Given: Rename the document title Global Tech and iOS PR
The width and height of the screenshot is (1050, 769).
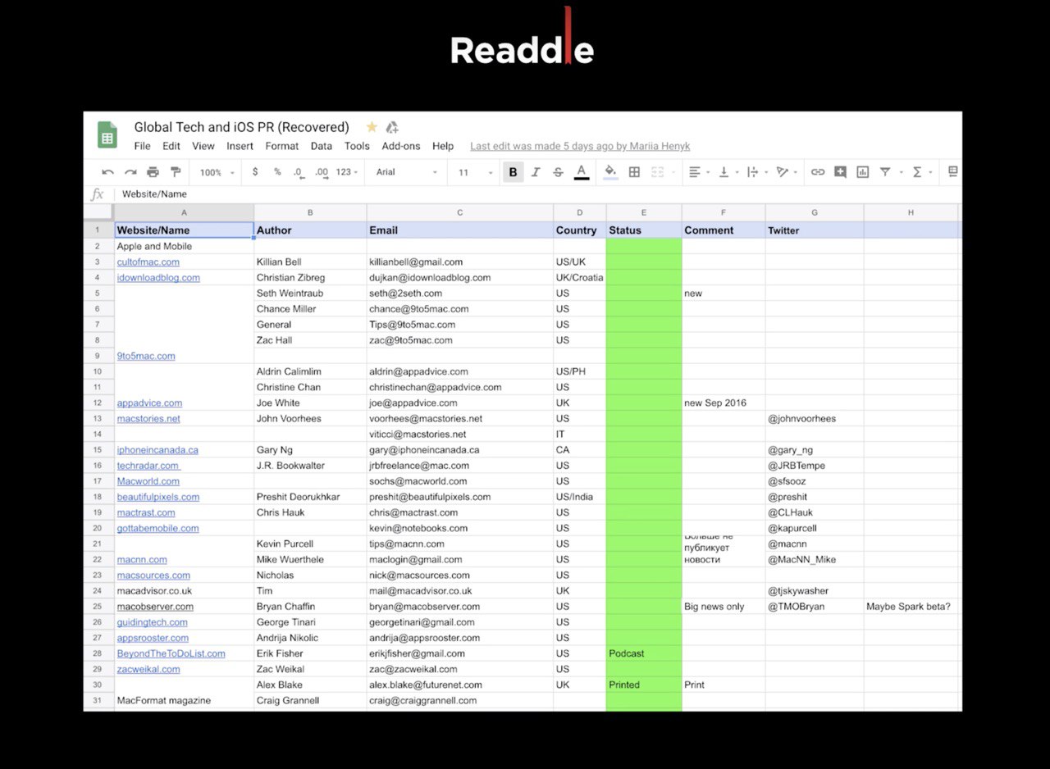Looking at the screenshot, I should click(242, 127).
